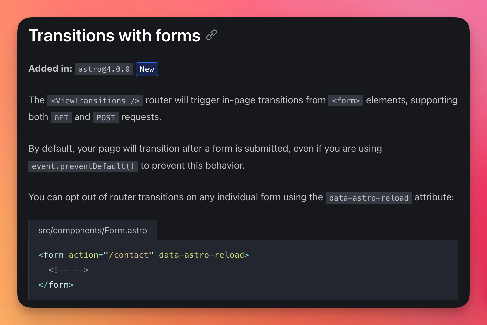Click the event.preventDefault() inline code

click(83, 166)
